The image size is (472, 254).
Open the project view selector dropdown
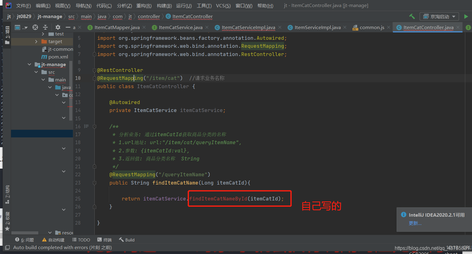coord(21,28)
